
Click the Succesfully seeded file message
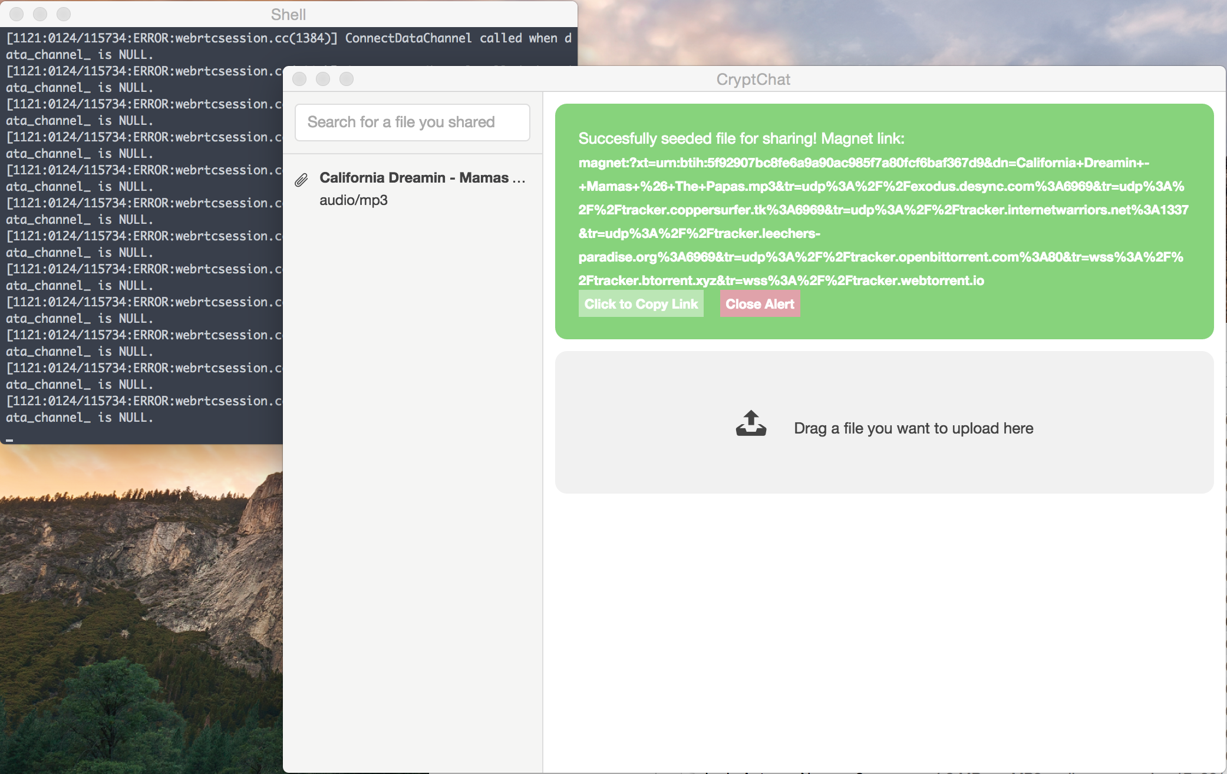click(741, 138)
